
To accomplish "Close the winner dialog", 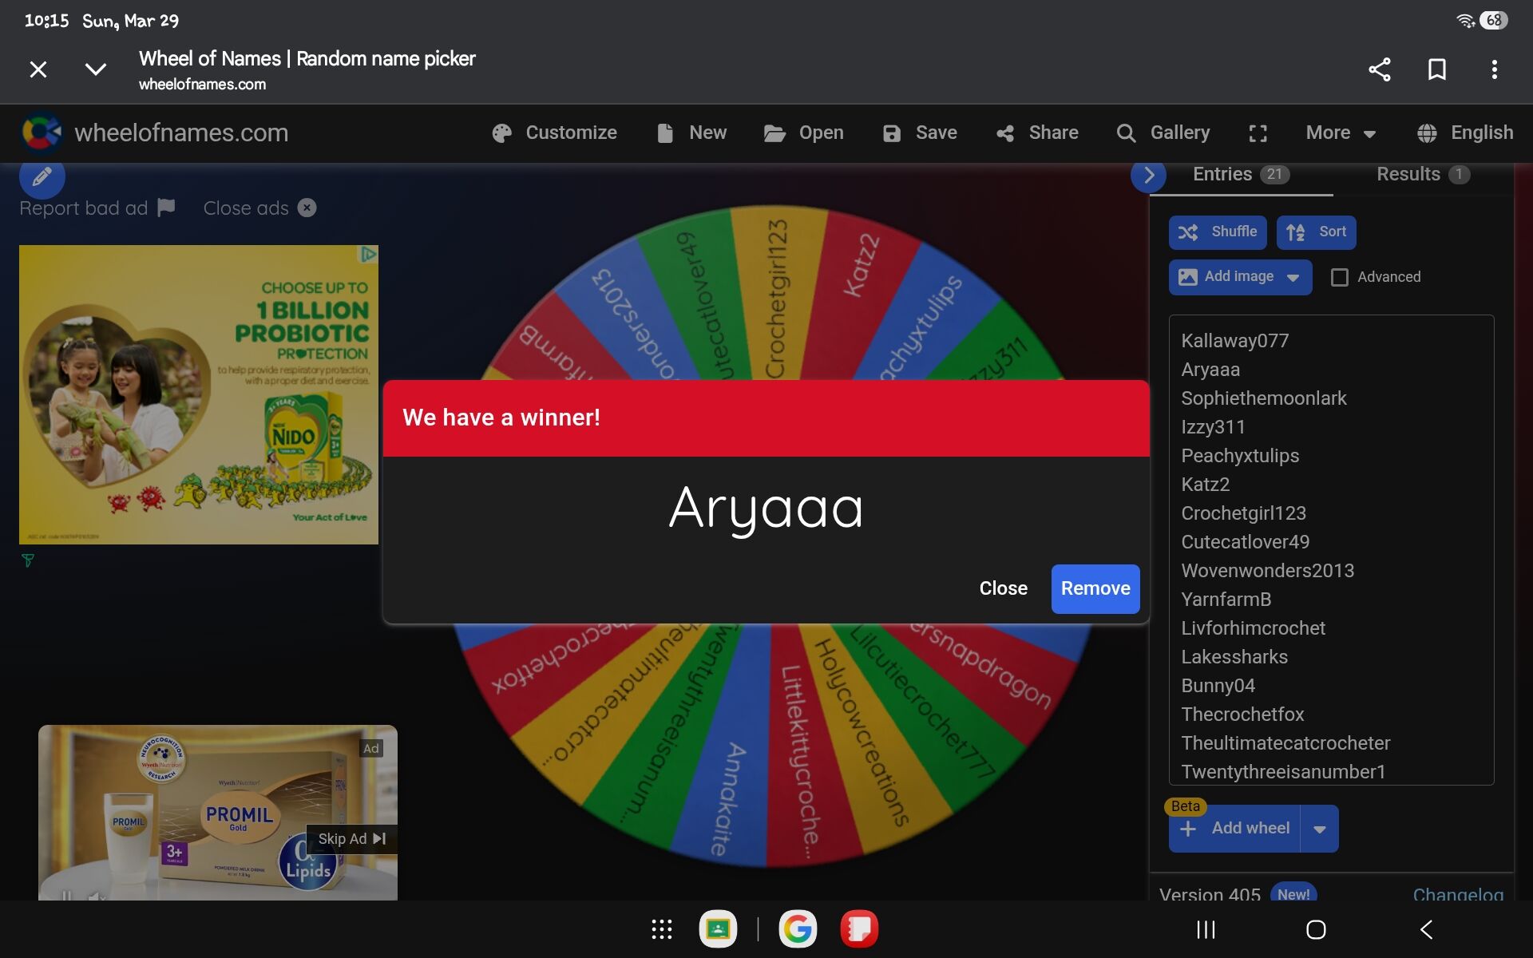I will point(1003,588).
